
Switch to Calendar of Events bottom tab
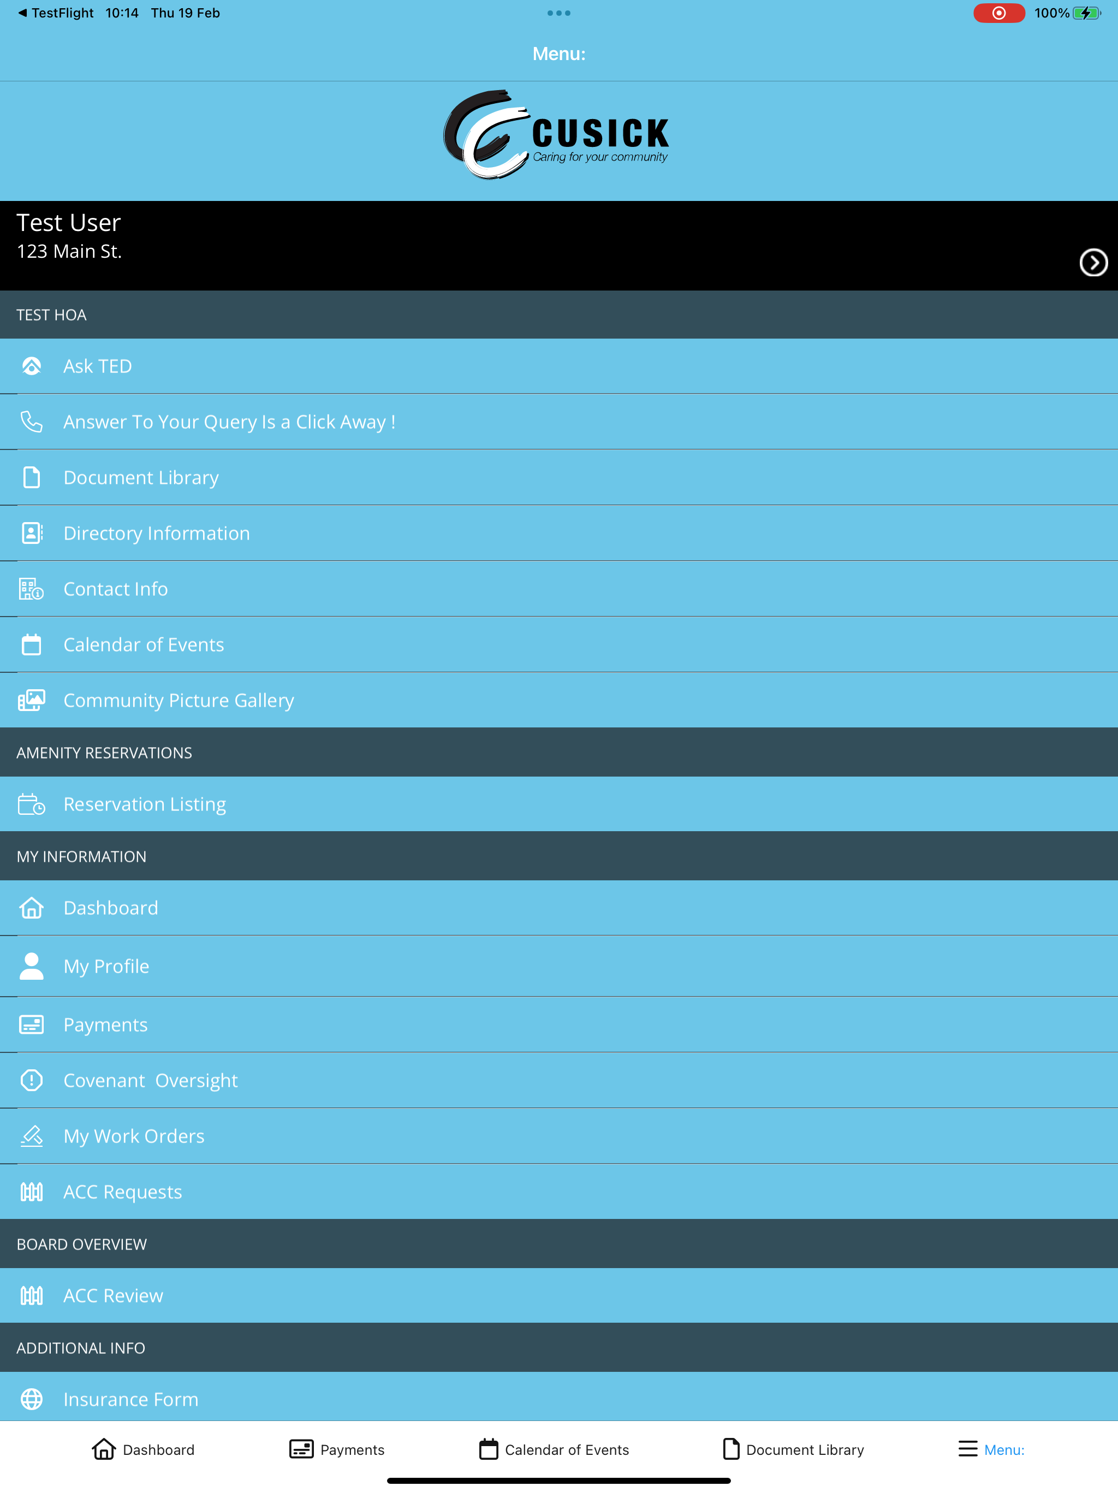click(554, 1449)
